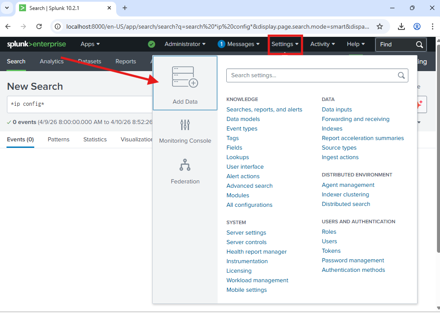Switch to the Reports tab

pyautogui.click(x=126, y=61)
